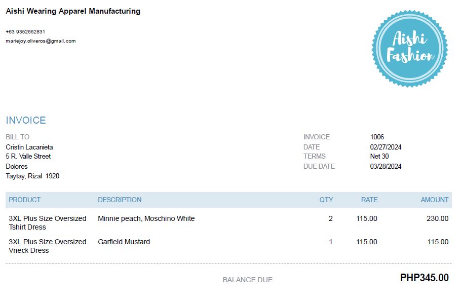Select the 3XL Vneck Dress product row
Screen dimensions: 461x302
click(48, 246)
